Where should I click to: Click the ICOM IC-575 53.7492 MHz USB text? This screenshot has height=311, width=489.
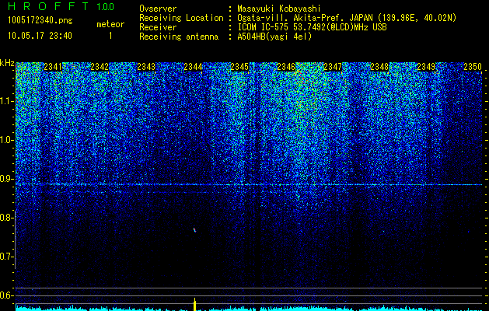pyautogui.click(x=312, y=27)
